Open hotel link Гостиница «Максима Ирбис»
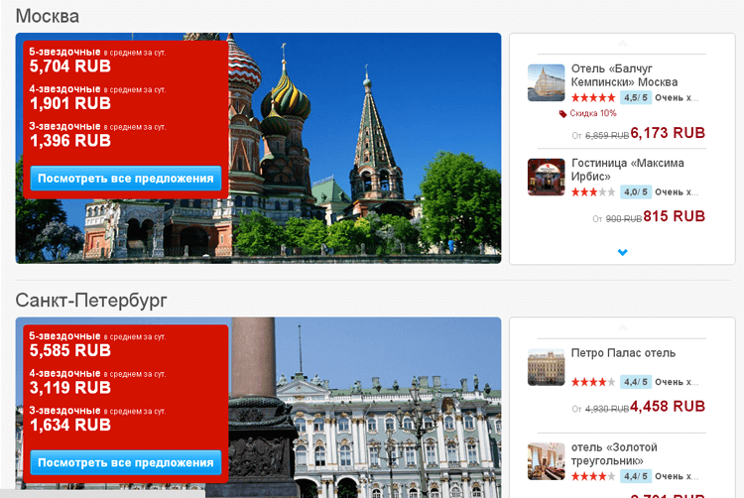This screenshot has height=498, width=744. click(627, 170)
